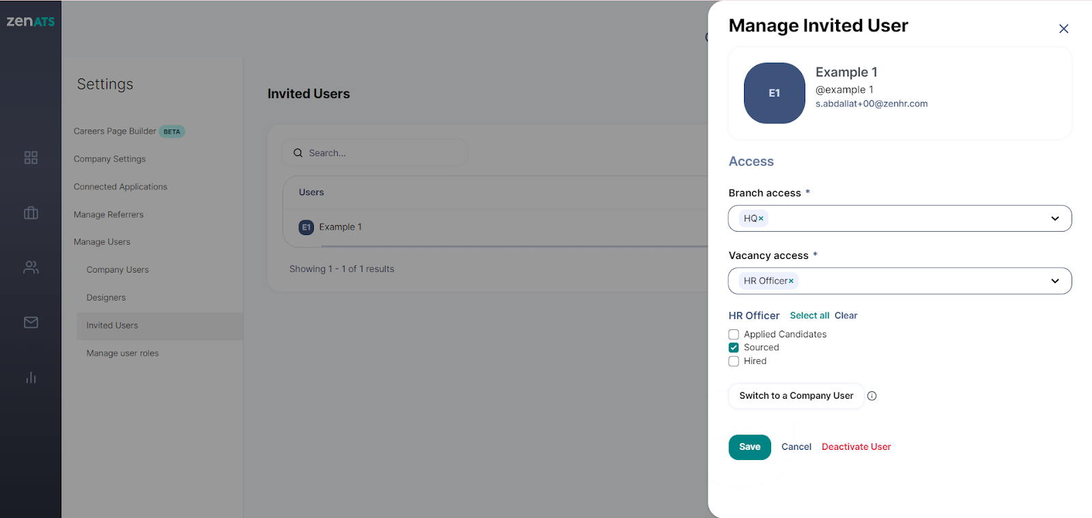Click Select all for HR Officer

809,316
